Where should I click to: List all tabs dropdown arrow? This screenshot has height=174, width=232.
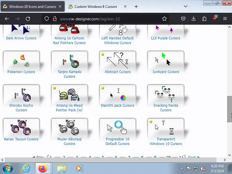186,6
